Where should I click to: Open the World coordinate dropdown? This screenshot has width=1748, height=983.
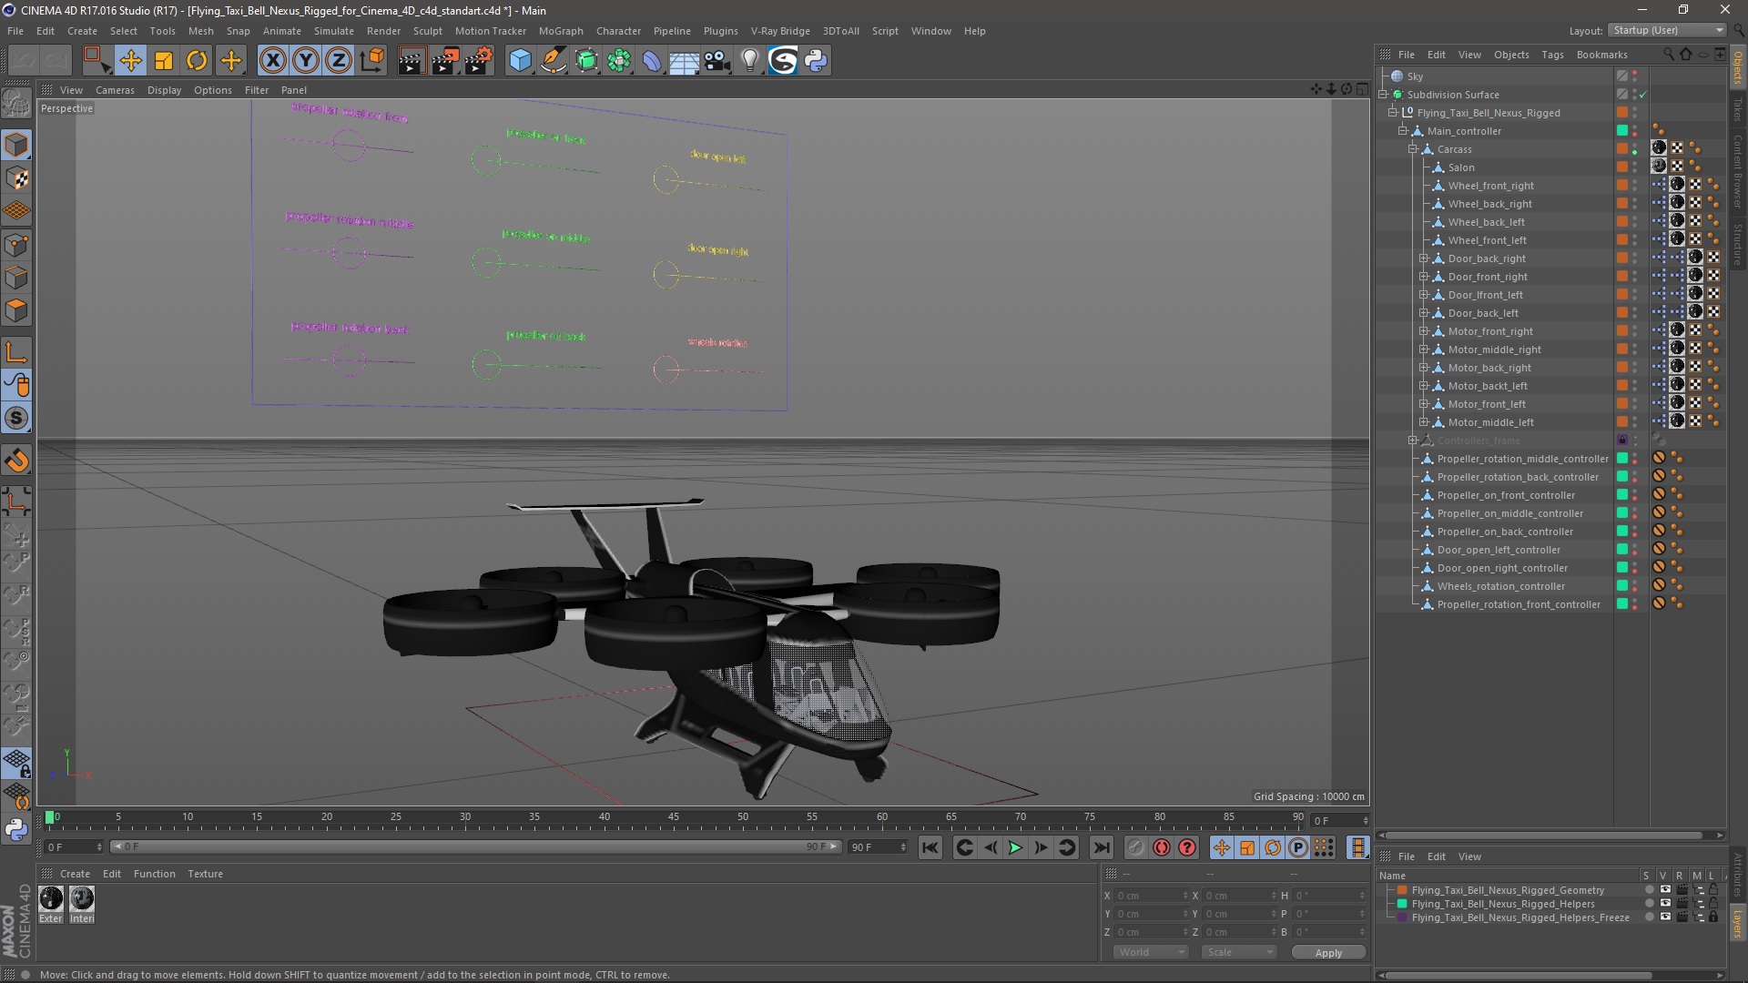pyautogui.click(x=1151, y=952)
